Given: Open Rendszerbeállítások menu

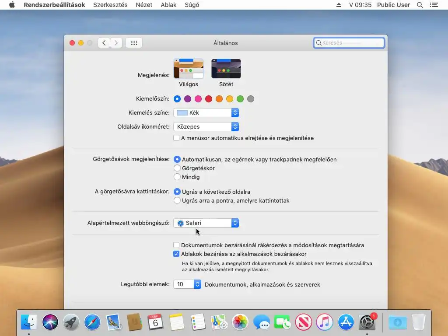Looking at the screenshot, I should coord(54,5).
